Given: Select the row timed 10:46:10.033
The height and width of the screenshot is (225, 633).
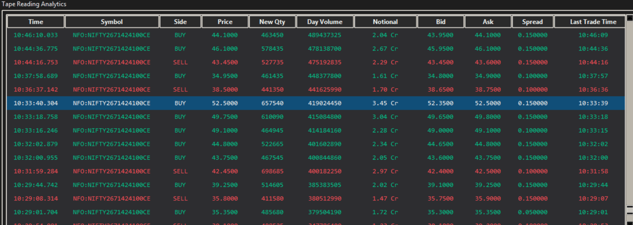Looking at the screenshot, I should click(x=316, y=35).
